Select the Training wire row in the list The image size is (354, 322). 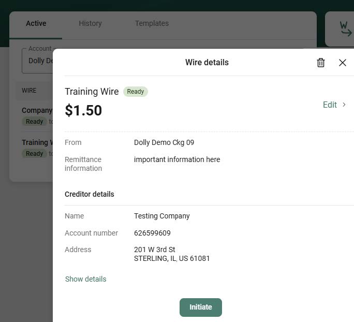pyautogui.click(x=37, y=142)
